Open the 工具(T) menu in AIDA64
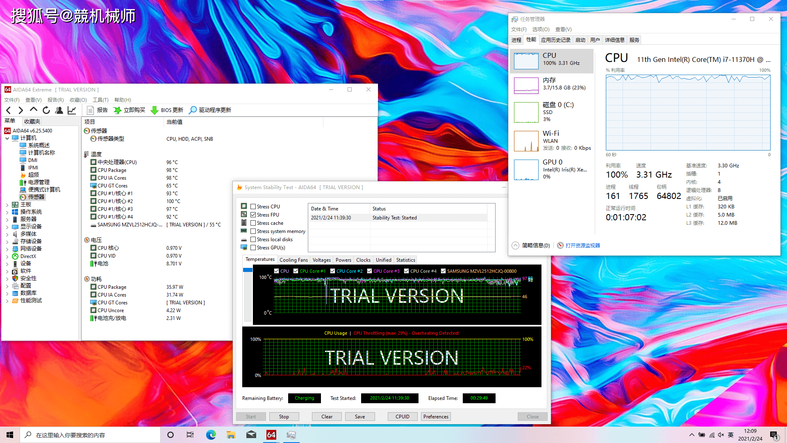 [x=100, y=100]
